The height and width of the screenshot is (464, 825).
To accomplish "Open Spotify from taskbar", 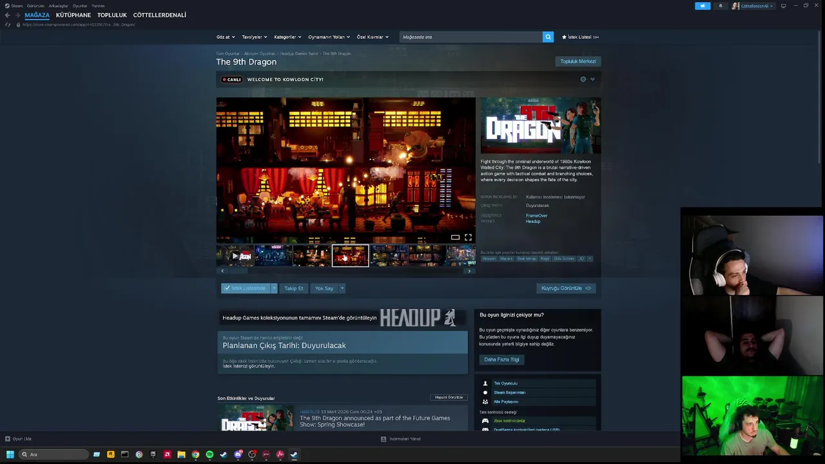I will [x=209, y=454].
